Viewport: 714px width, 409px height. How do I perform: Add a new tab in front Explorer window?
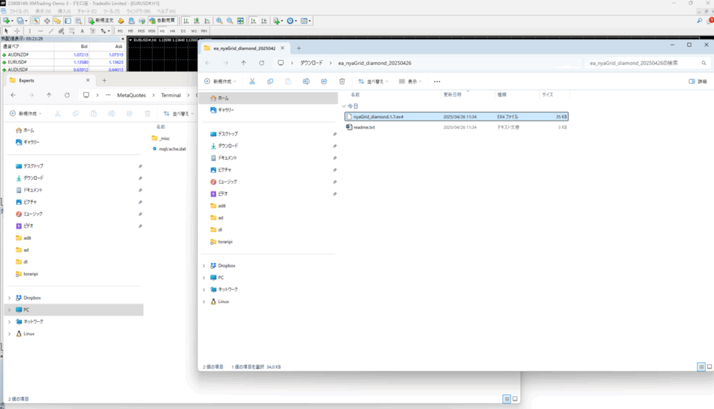pyautogui.click(x=298, y=48)
